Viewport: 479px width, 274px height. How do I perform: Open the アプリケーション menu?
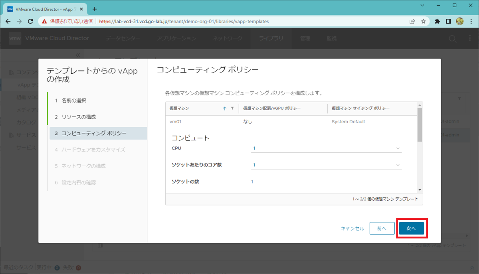click(x=176, y=39)
